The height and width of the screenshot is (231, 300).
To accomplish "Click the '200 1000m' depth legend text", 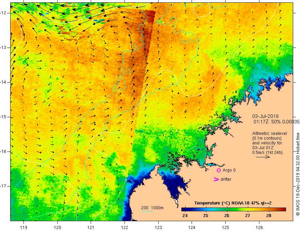I will pyautogui.click(x=152, y=208).
